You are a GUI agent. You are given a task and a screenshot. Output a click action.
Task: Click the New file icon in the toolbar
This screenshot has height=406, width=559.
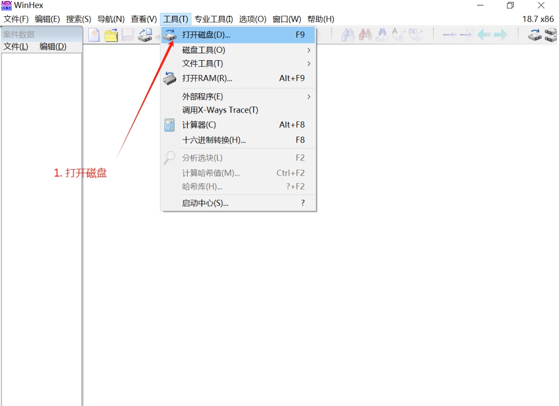pyautogui.click(x=94, y=35)
